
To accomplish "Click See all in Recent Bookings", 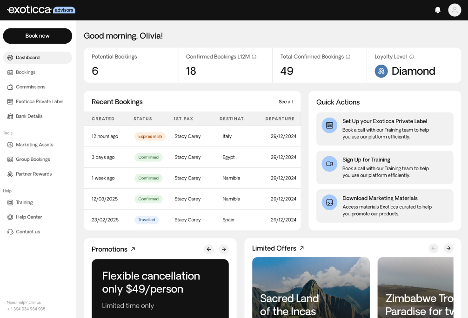I will pyautogui.click(x=286, y=102).
